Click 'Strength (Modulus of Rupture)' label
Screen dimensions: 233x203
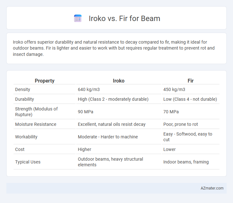click(36, 112)
